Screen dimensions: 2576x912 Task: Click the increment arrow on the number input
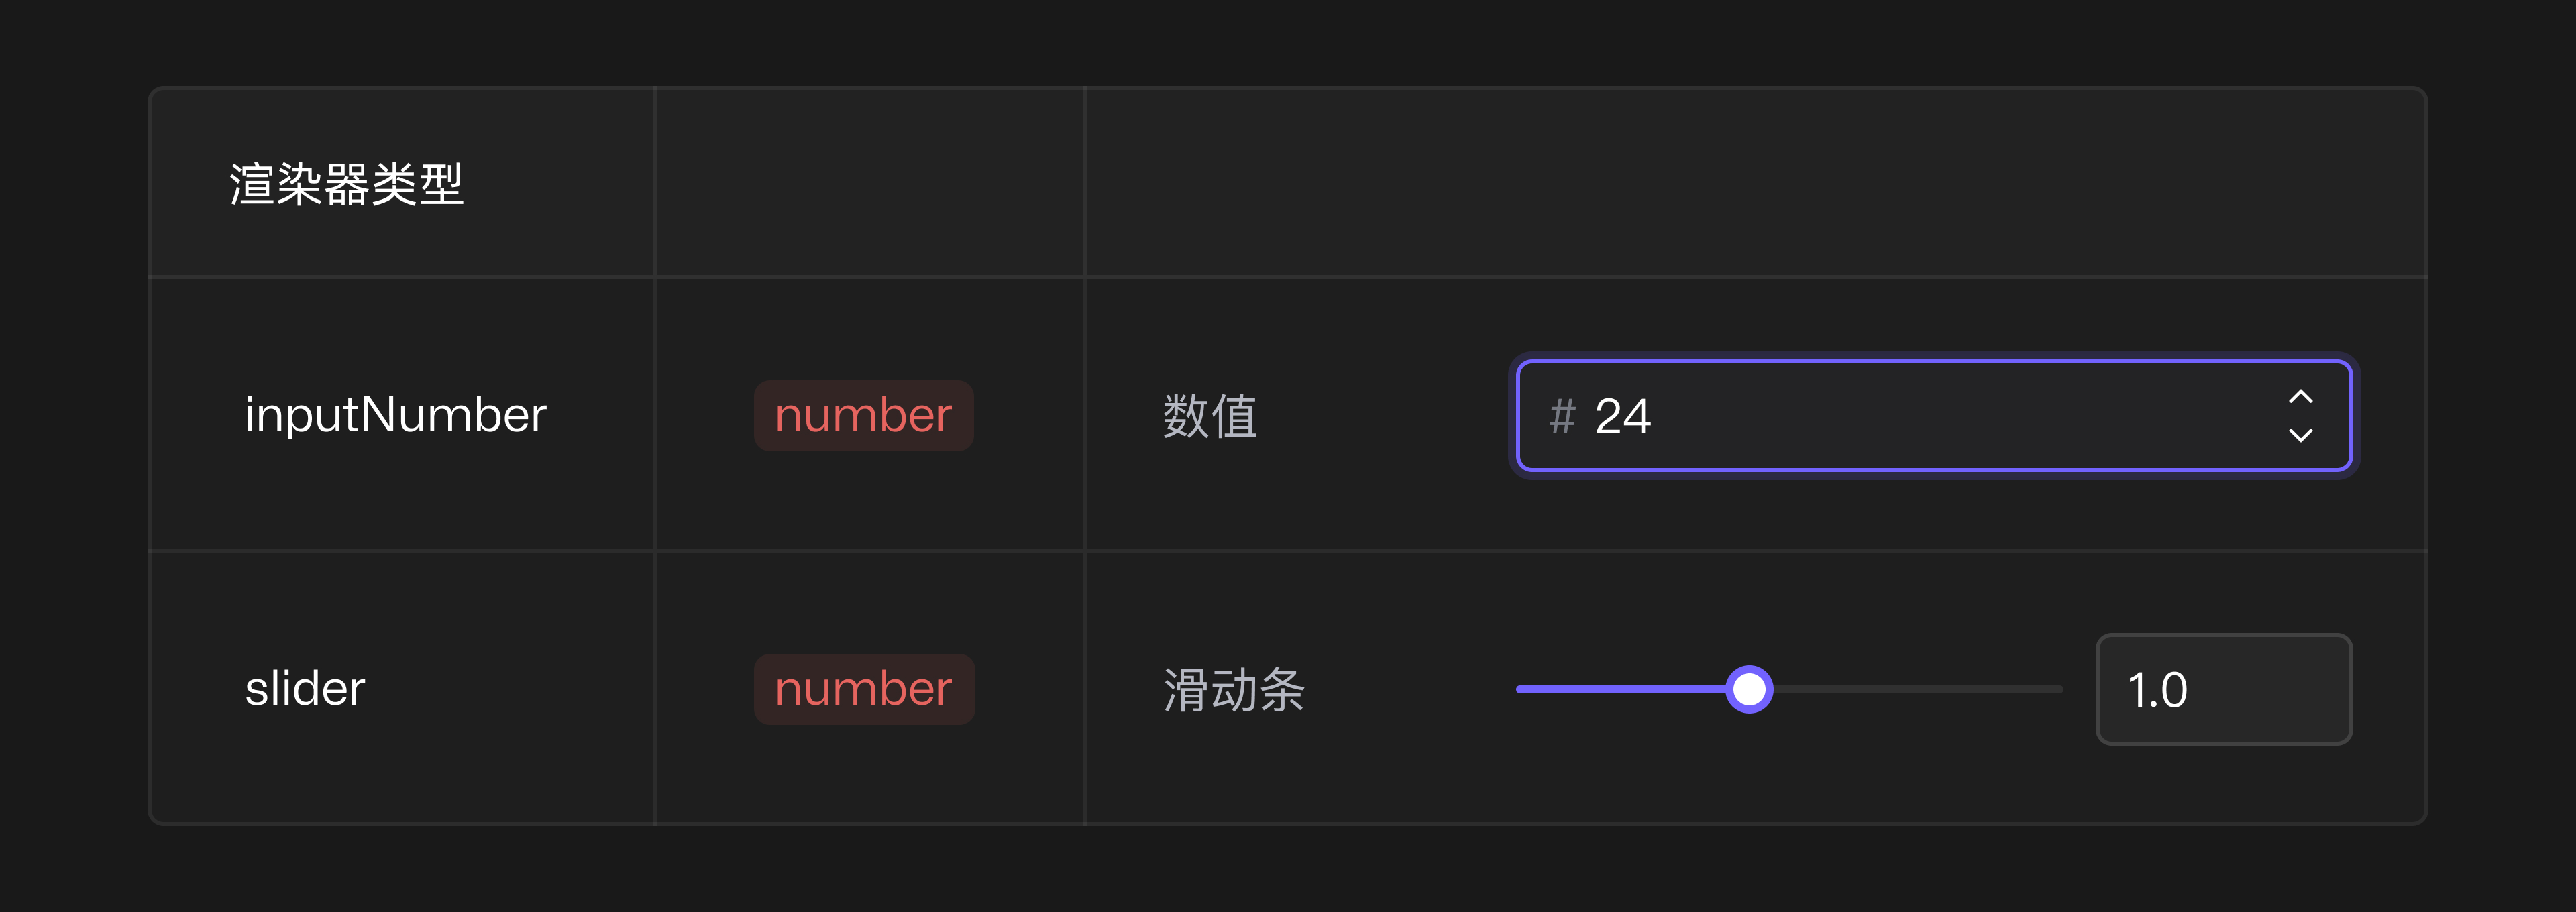coord(2300,396)
